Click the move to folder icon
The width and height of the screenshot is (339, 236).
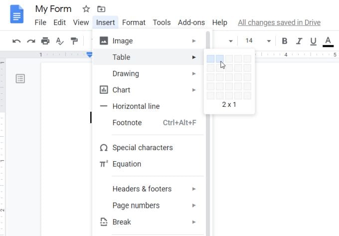(x=101, y=9)
